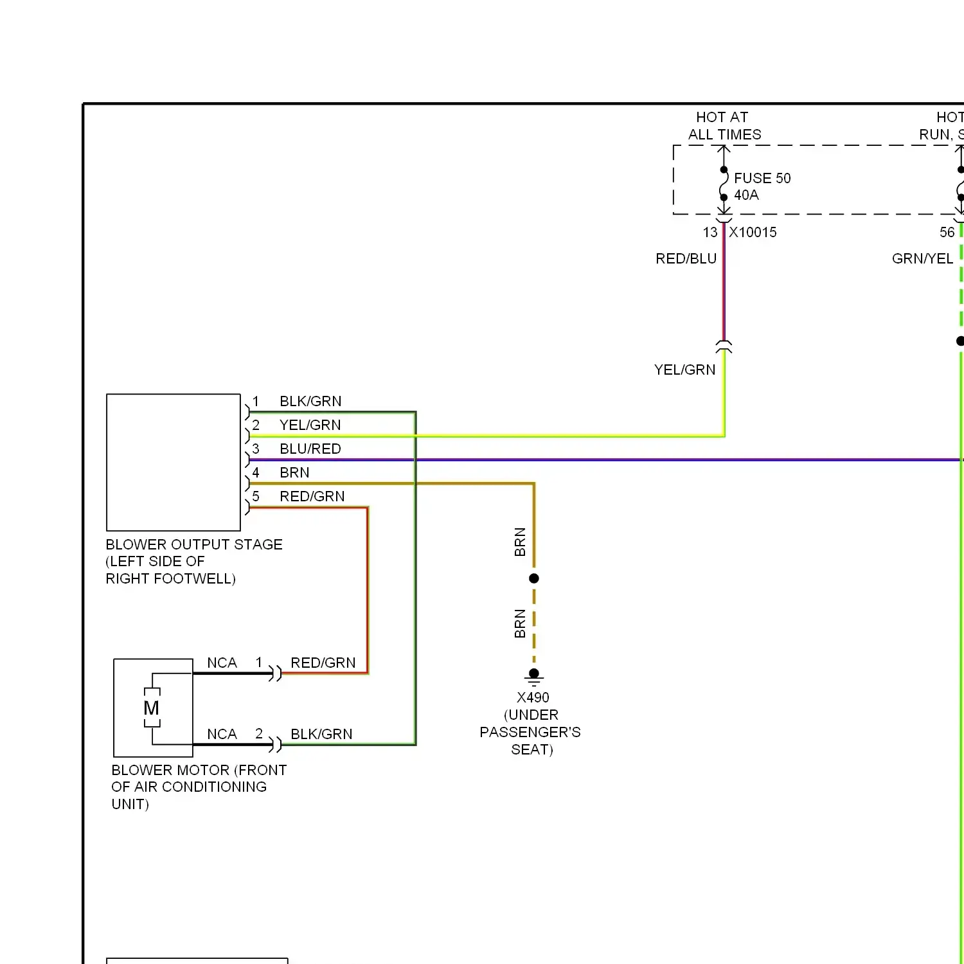This screenshot has width=964, height=964.
Task: Click the BLK/GRN label at blower motor
Action: tap(321, 734)
